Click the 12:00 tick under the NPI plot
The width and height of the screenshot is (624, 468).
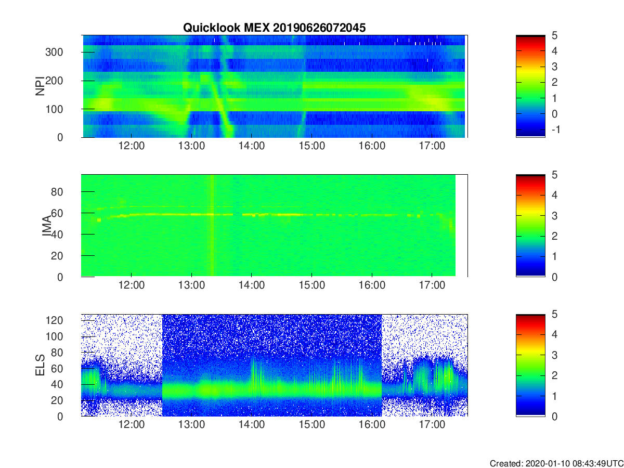(132, 146)
